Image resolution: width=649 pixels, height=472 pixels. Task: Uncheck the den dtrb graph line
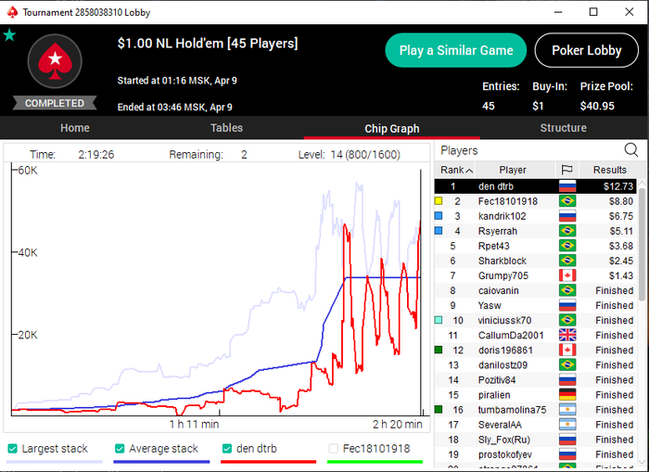pos(226,449)
